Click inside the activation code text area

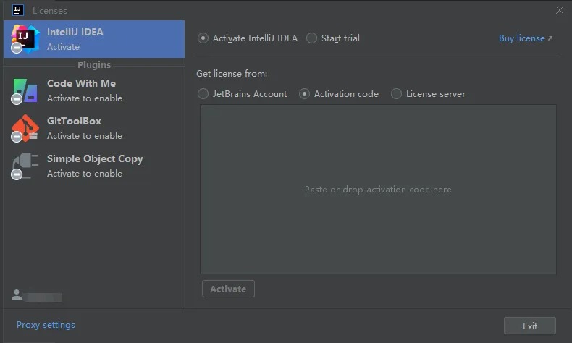click(378, 190)
